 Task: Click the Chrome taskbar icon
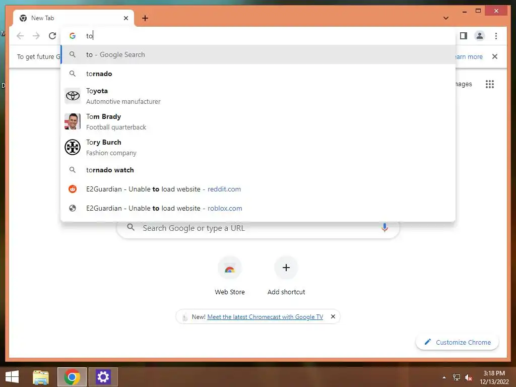(72, 377)
